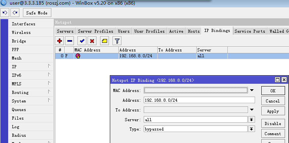Viewport: 289px width, 143px height.
Task: Click the Redo arrow icon
Action: point(15,13)
